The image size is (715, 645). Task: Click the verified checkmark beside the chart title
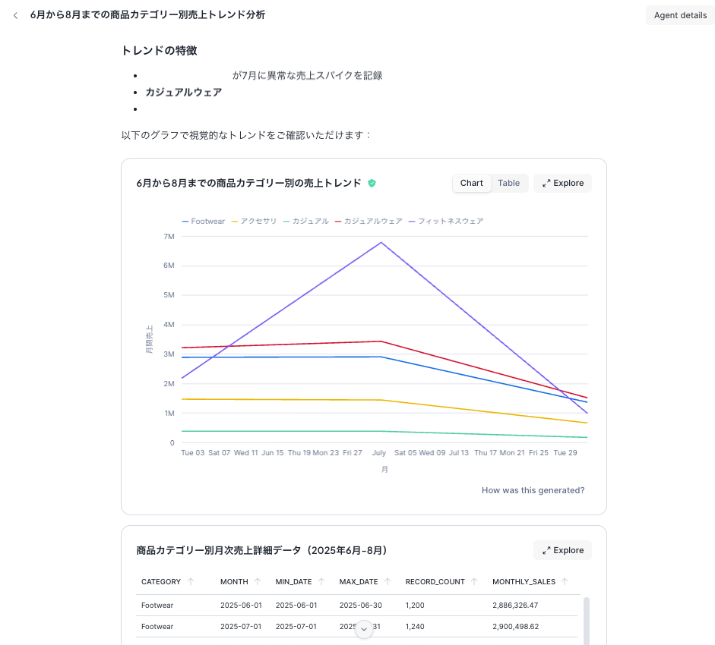[372, 182]
